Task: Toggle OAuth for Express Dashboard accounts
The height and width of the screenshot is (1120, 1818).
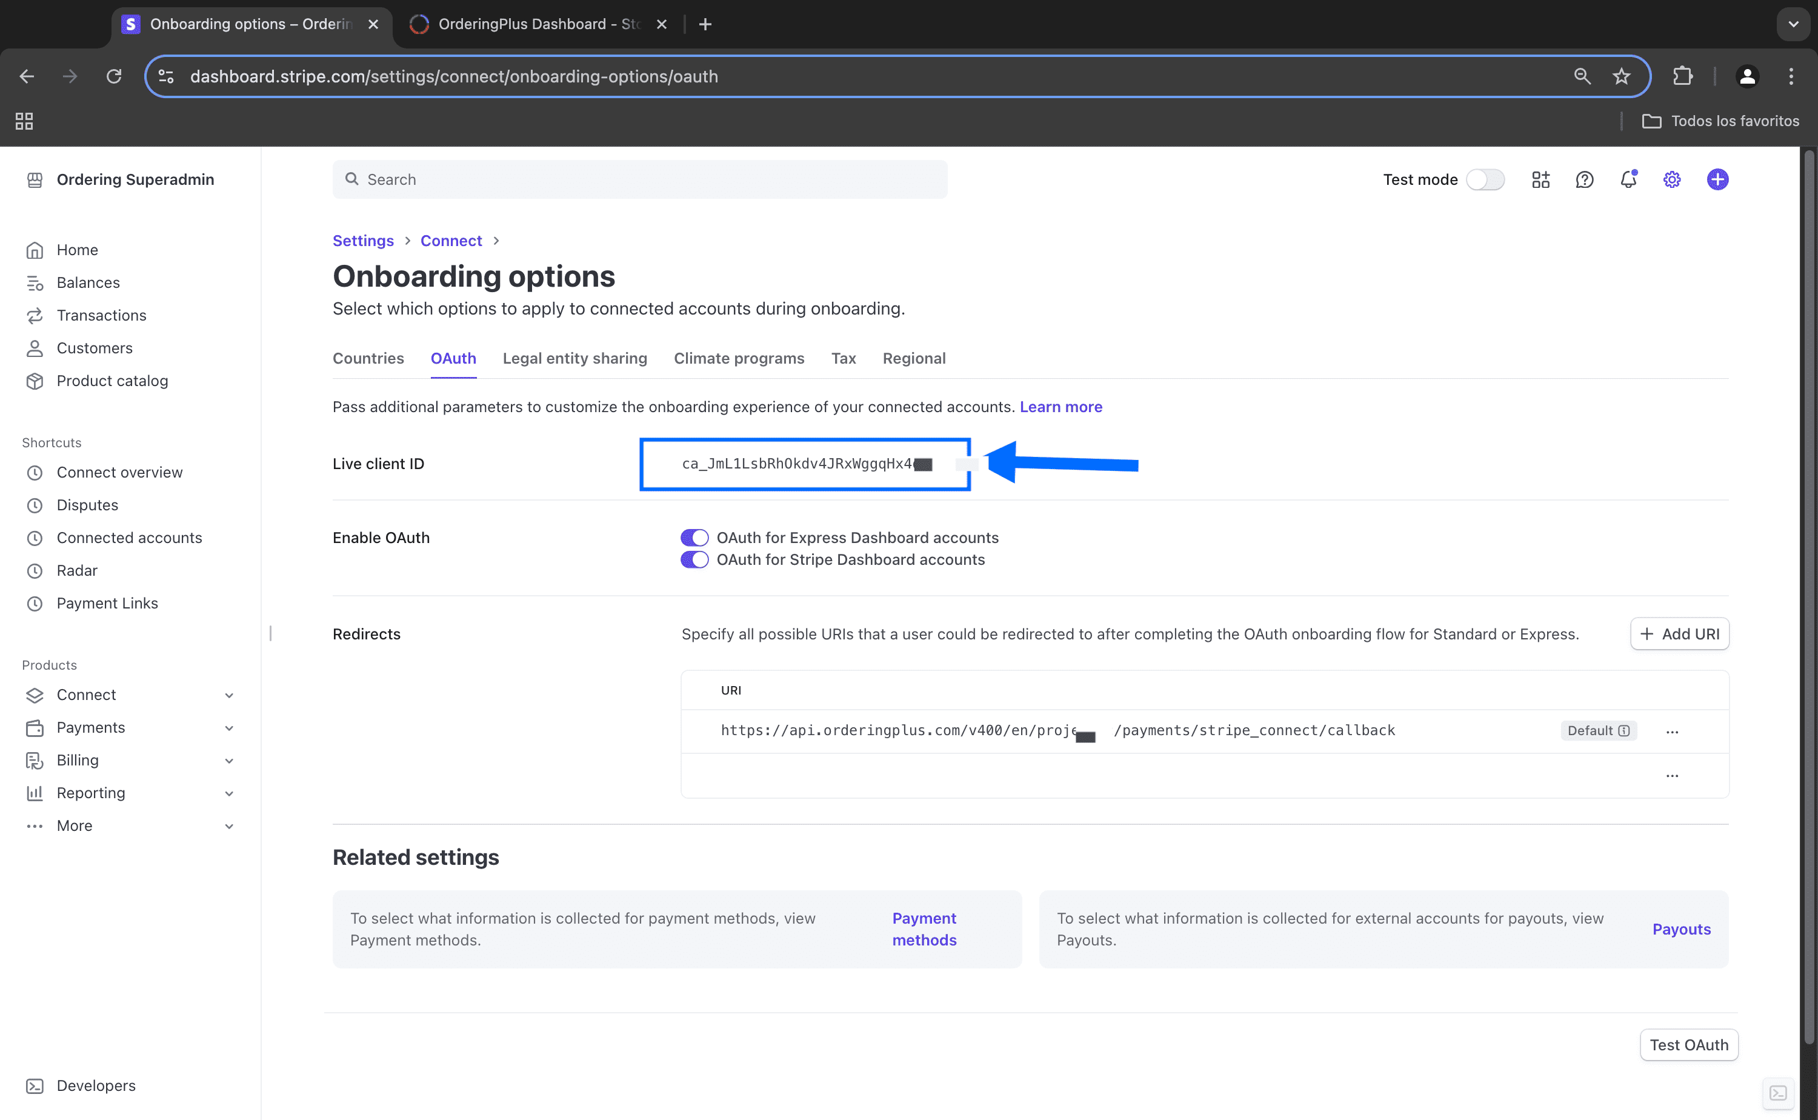Action: [694, 537]
